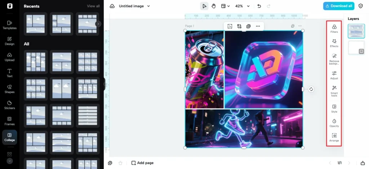369x169 pixels.
Task: Click the first floating toolbar crop-frame icon
Action: [230, 26]
